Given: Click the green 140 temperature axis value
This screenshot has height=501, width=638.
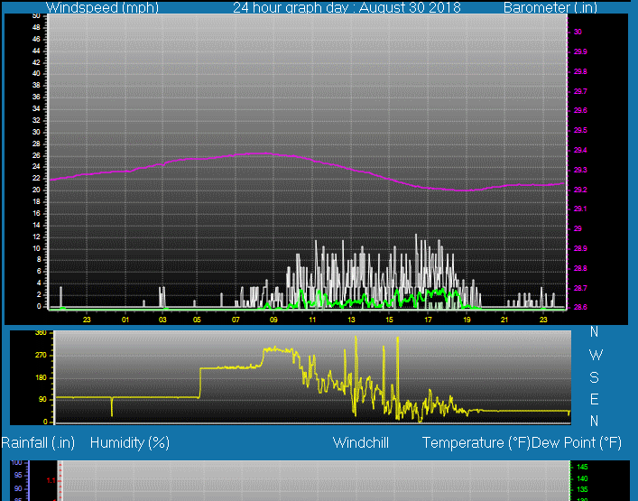Looking at the screenshot, I should [583, 478].
